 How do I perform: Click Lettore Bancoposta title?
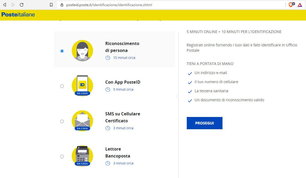118,152
